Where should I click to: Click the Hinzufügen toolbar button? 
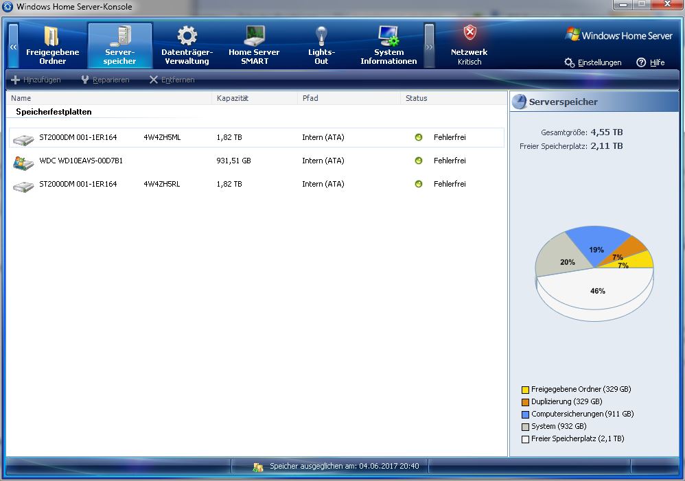[36, 80]
